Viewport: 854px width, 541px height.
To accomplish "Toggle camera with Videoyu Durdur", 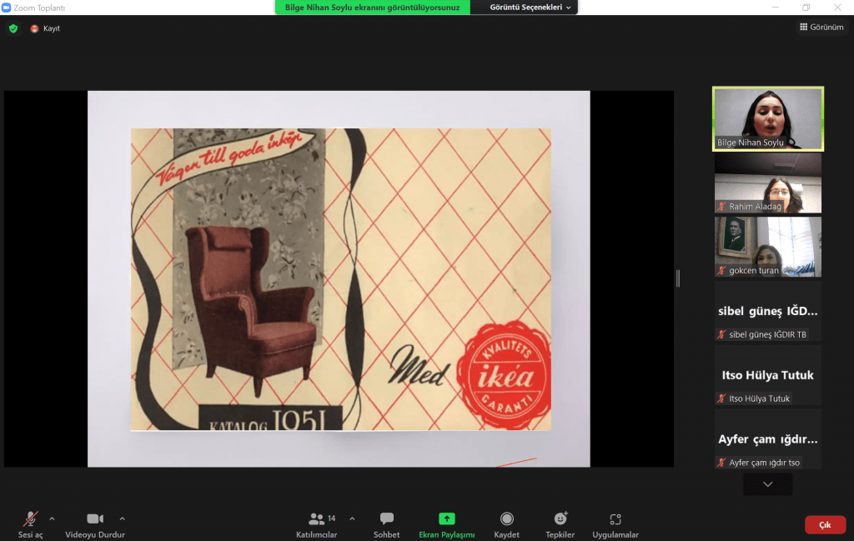I will 95,524.
